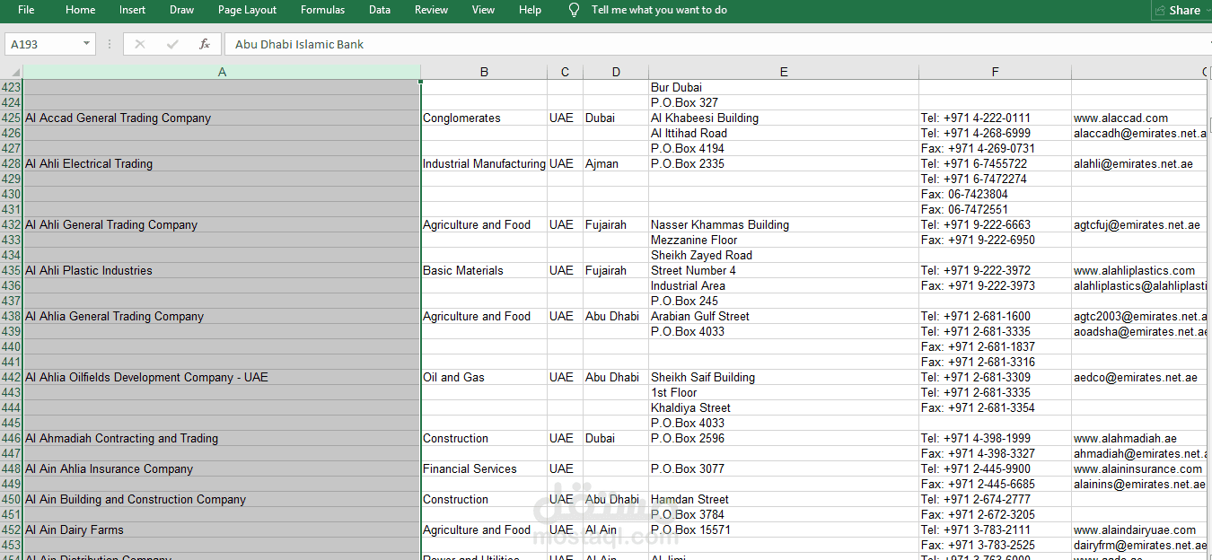Select column F header

[x=995, y=72]
